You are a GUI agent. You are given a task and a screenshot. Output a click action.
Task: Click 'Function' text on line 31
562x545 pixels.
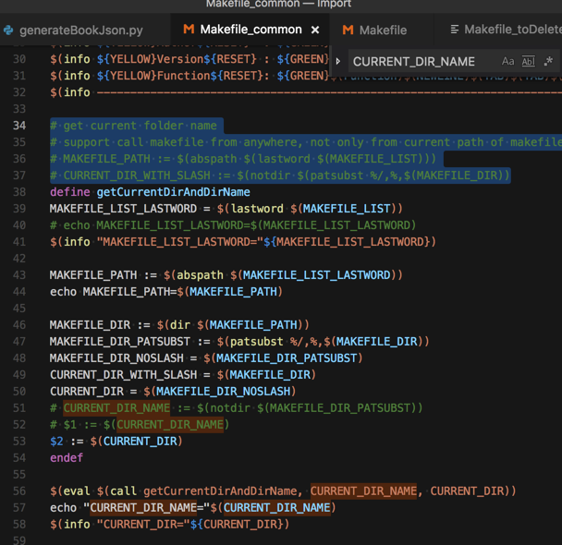point(183,76)
